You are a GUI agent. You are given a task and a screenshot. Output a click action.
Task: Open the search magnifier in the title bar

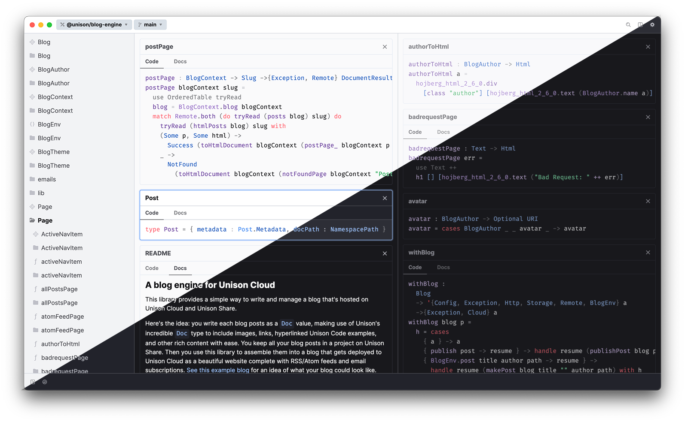628,25
